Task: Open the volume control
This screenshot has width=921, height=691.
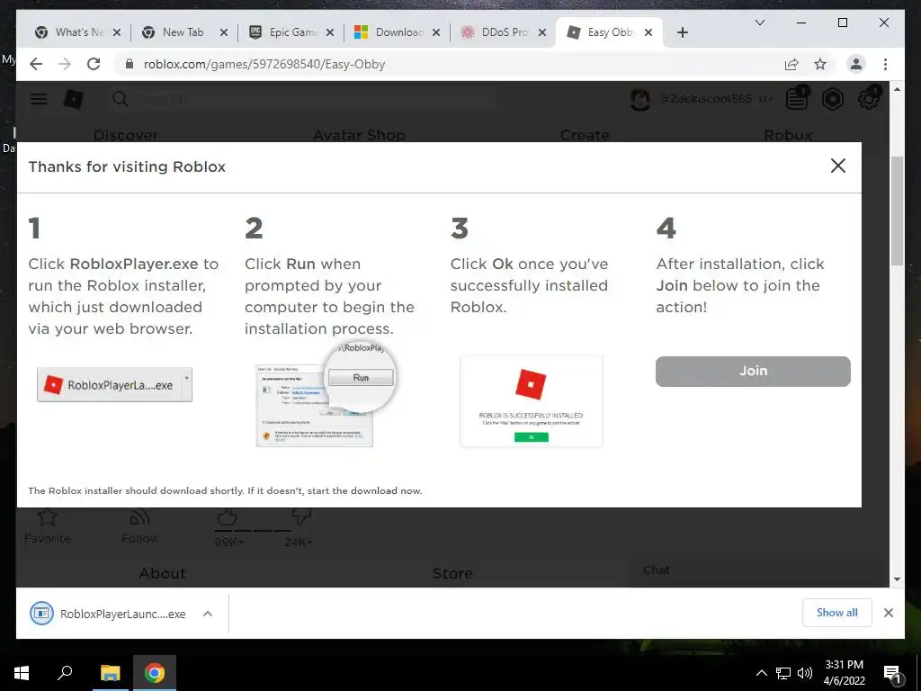Action: (x=805, y=673)
